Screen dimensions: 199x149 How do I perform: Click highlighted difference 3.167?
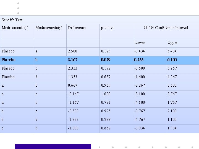[x=73, y=60]
